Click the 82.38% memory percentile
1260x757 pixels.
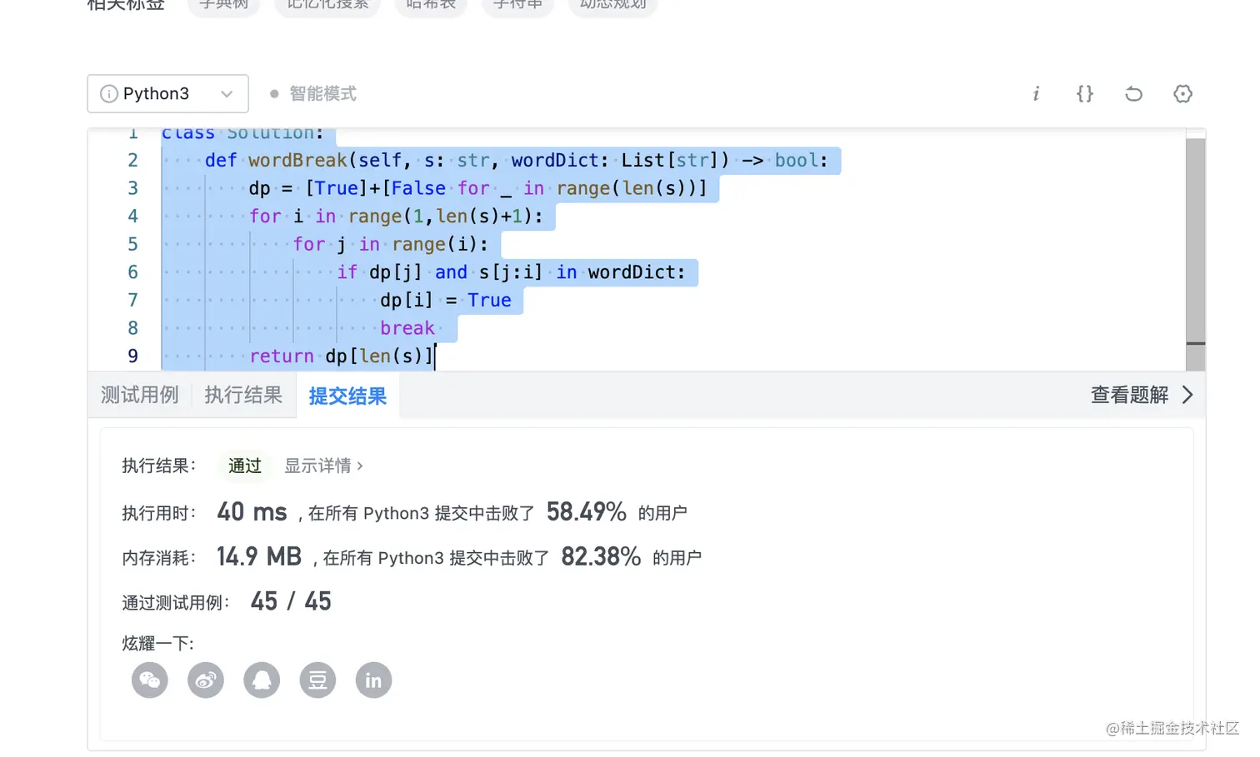pos(601,556)
